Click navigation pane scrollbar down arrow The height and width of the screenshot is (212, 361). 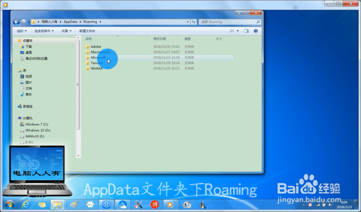(78, 155)
